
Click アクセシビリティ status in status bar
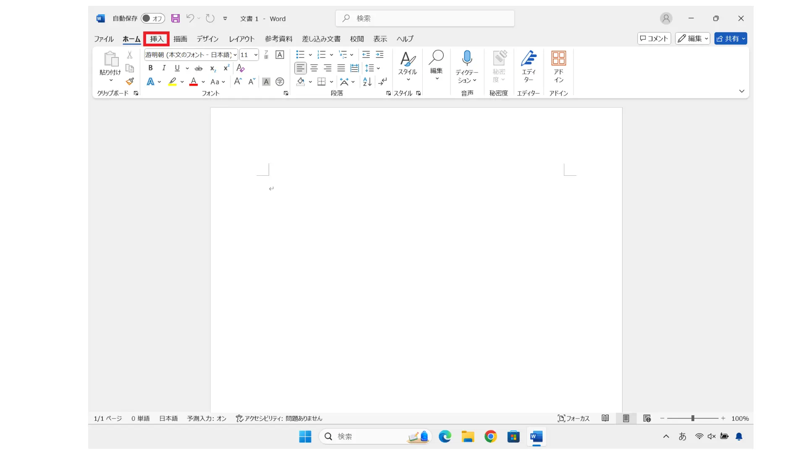pos(279,418)
